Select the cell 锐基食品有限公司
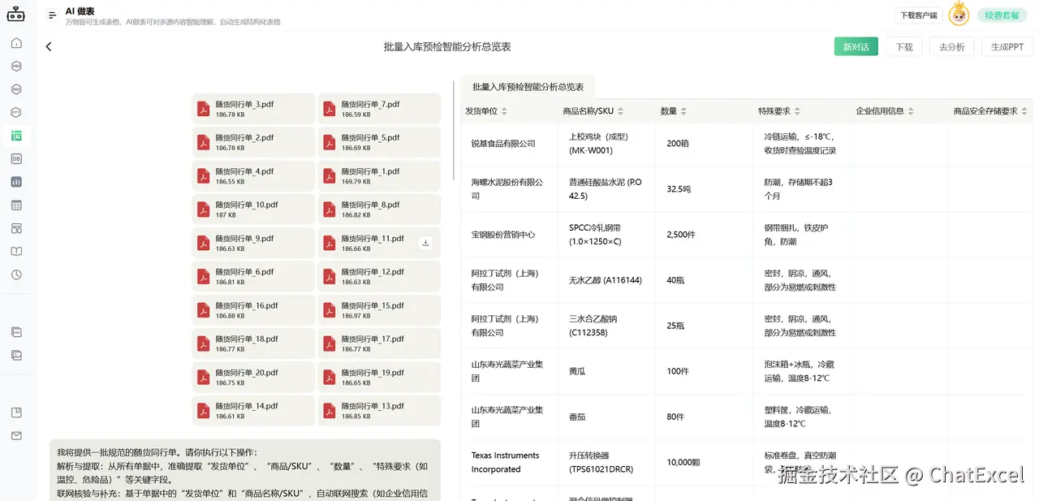The width and height of the screenshot is (1039, 501). (509, 144)
